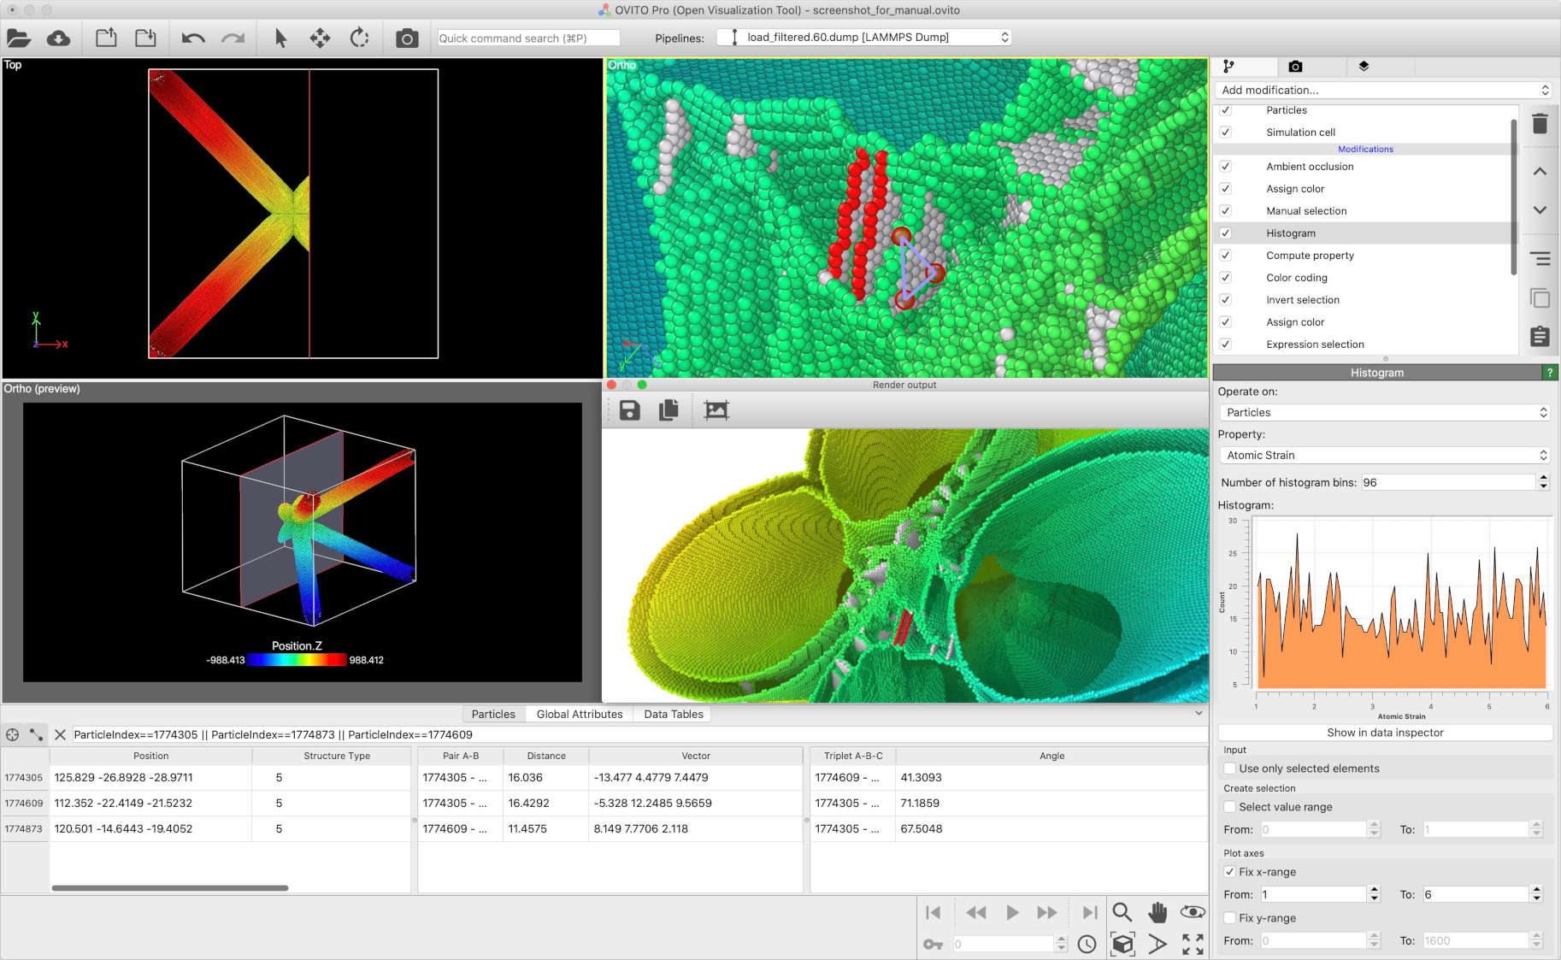This screenshot has height=960, width=1561.
Task: Expand the Property Atomic Strain dropdown
Action: coord(1384,456)
